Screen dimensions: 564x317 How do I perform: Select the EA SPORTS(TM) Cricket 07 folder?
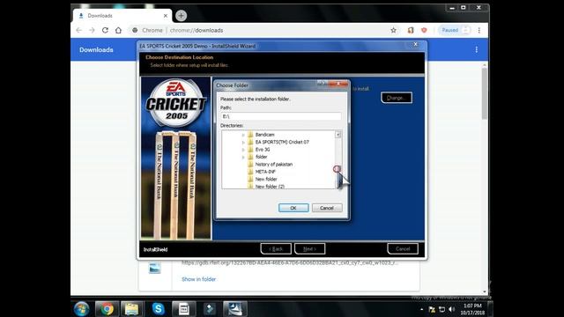tap(282, 142)
